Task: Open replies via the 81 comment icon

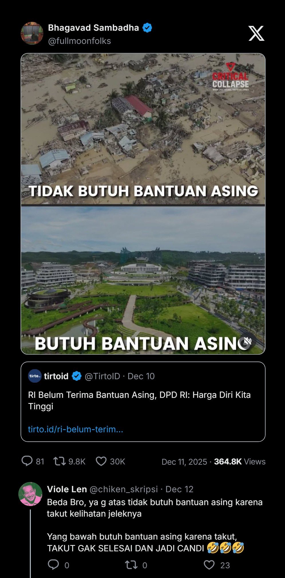Action: click(27, 461)
